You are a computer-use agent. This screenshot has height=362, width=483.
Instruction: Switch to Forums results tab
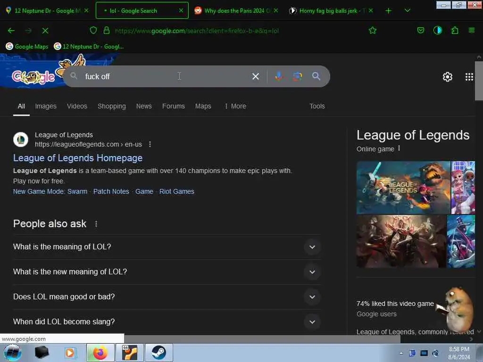point(174,106)
